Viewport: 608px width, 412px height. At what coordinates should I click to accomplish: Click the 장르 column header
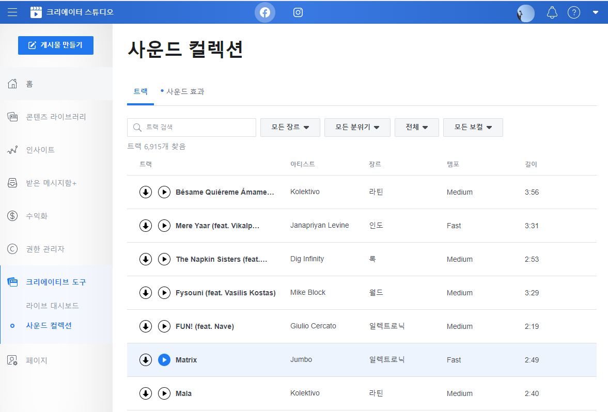coord(375,164)
